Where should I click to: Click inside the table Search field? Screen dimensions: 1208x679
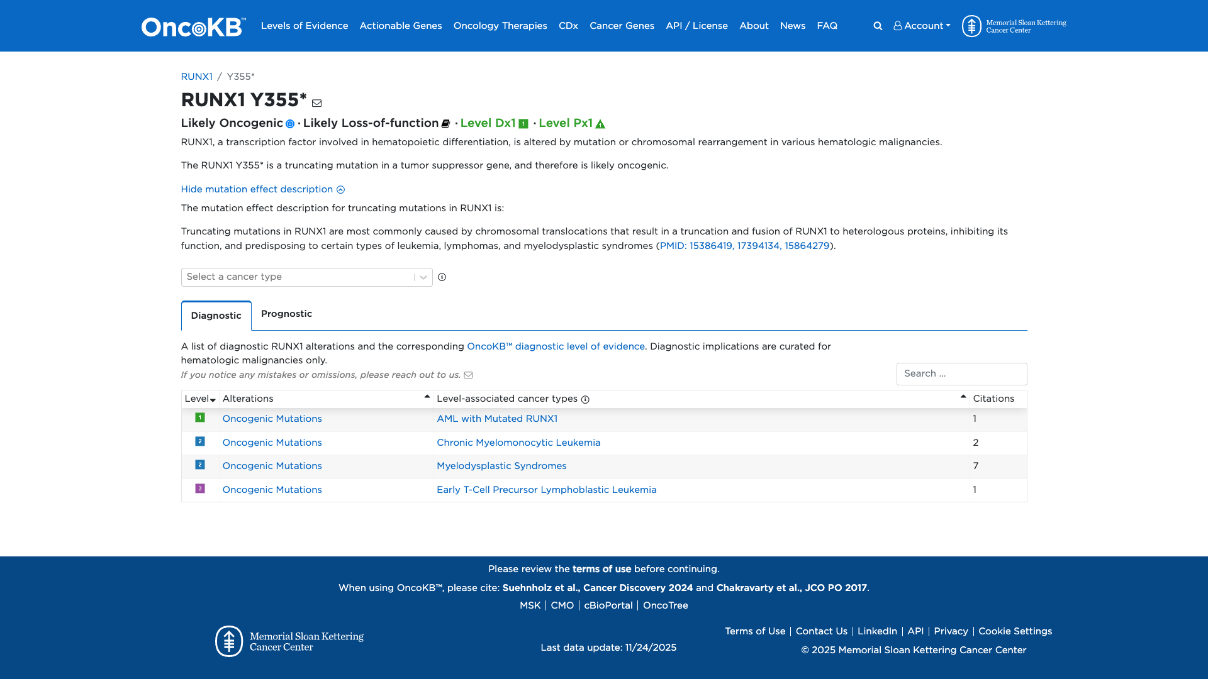tap(961, 373)
